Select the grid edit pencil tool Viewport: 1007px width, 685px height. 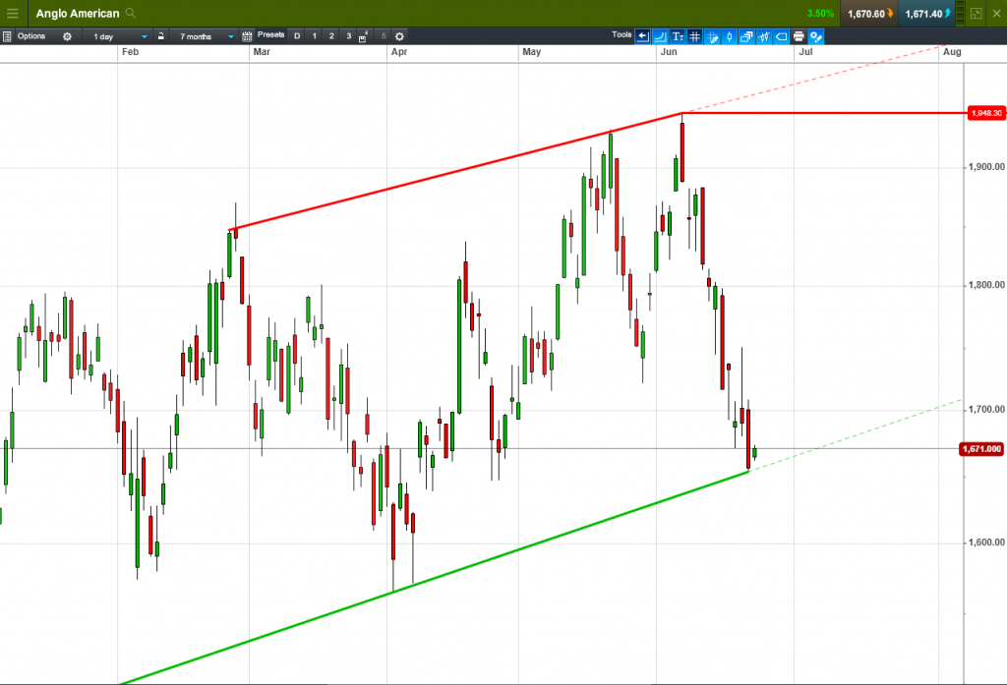pos(712,36)
